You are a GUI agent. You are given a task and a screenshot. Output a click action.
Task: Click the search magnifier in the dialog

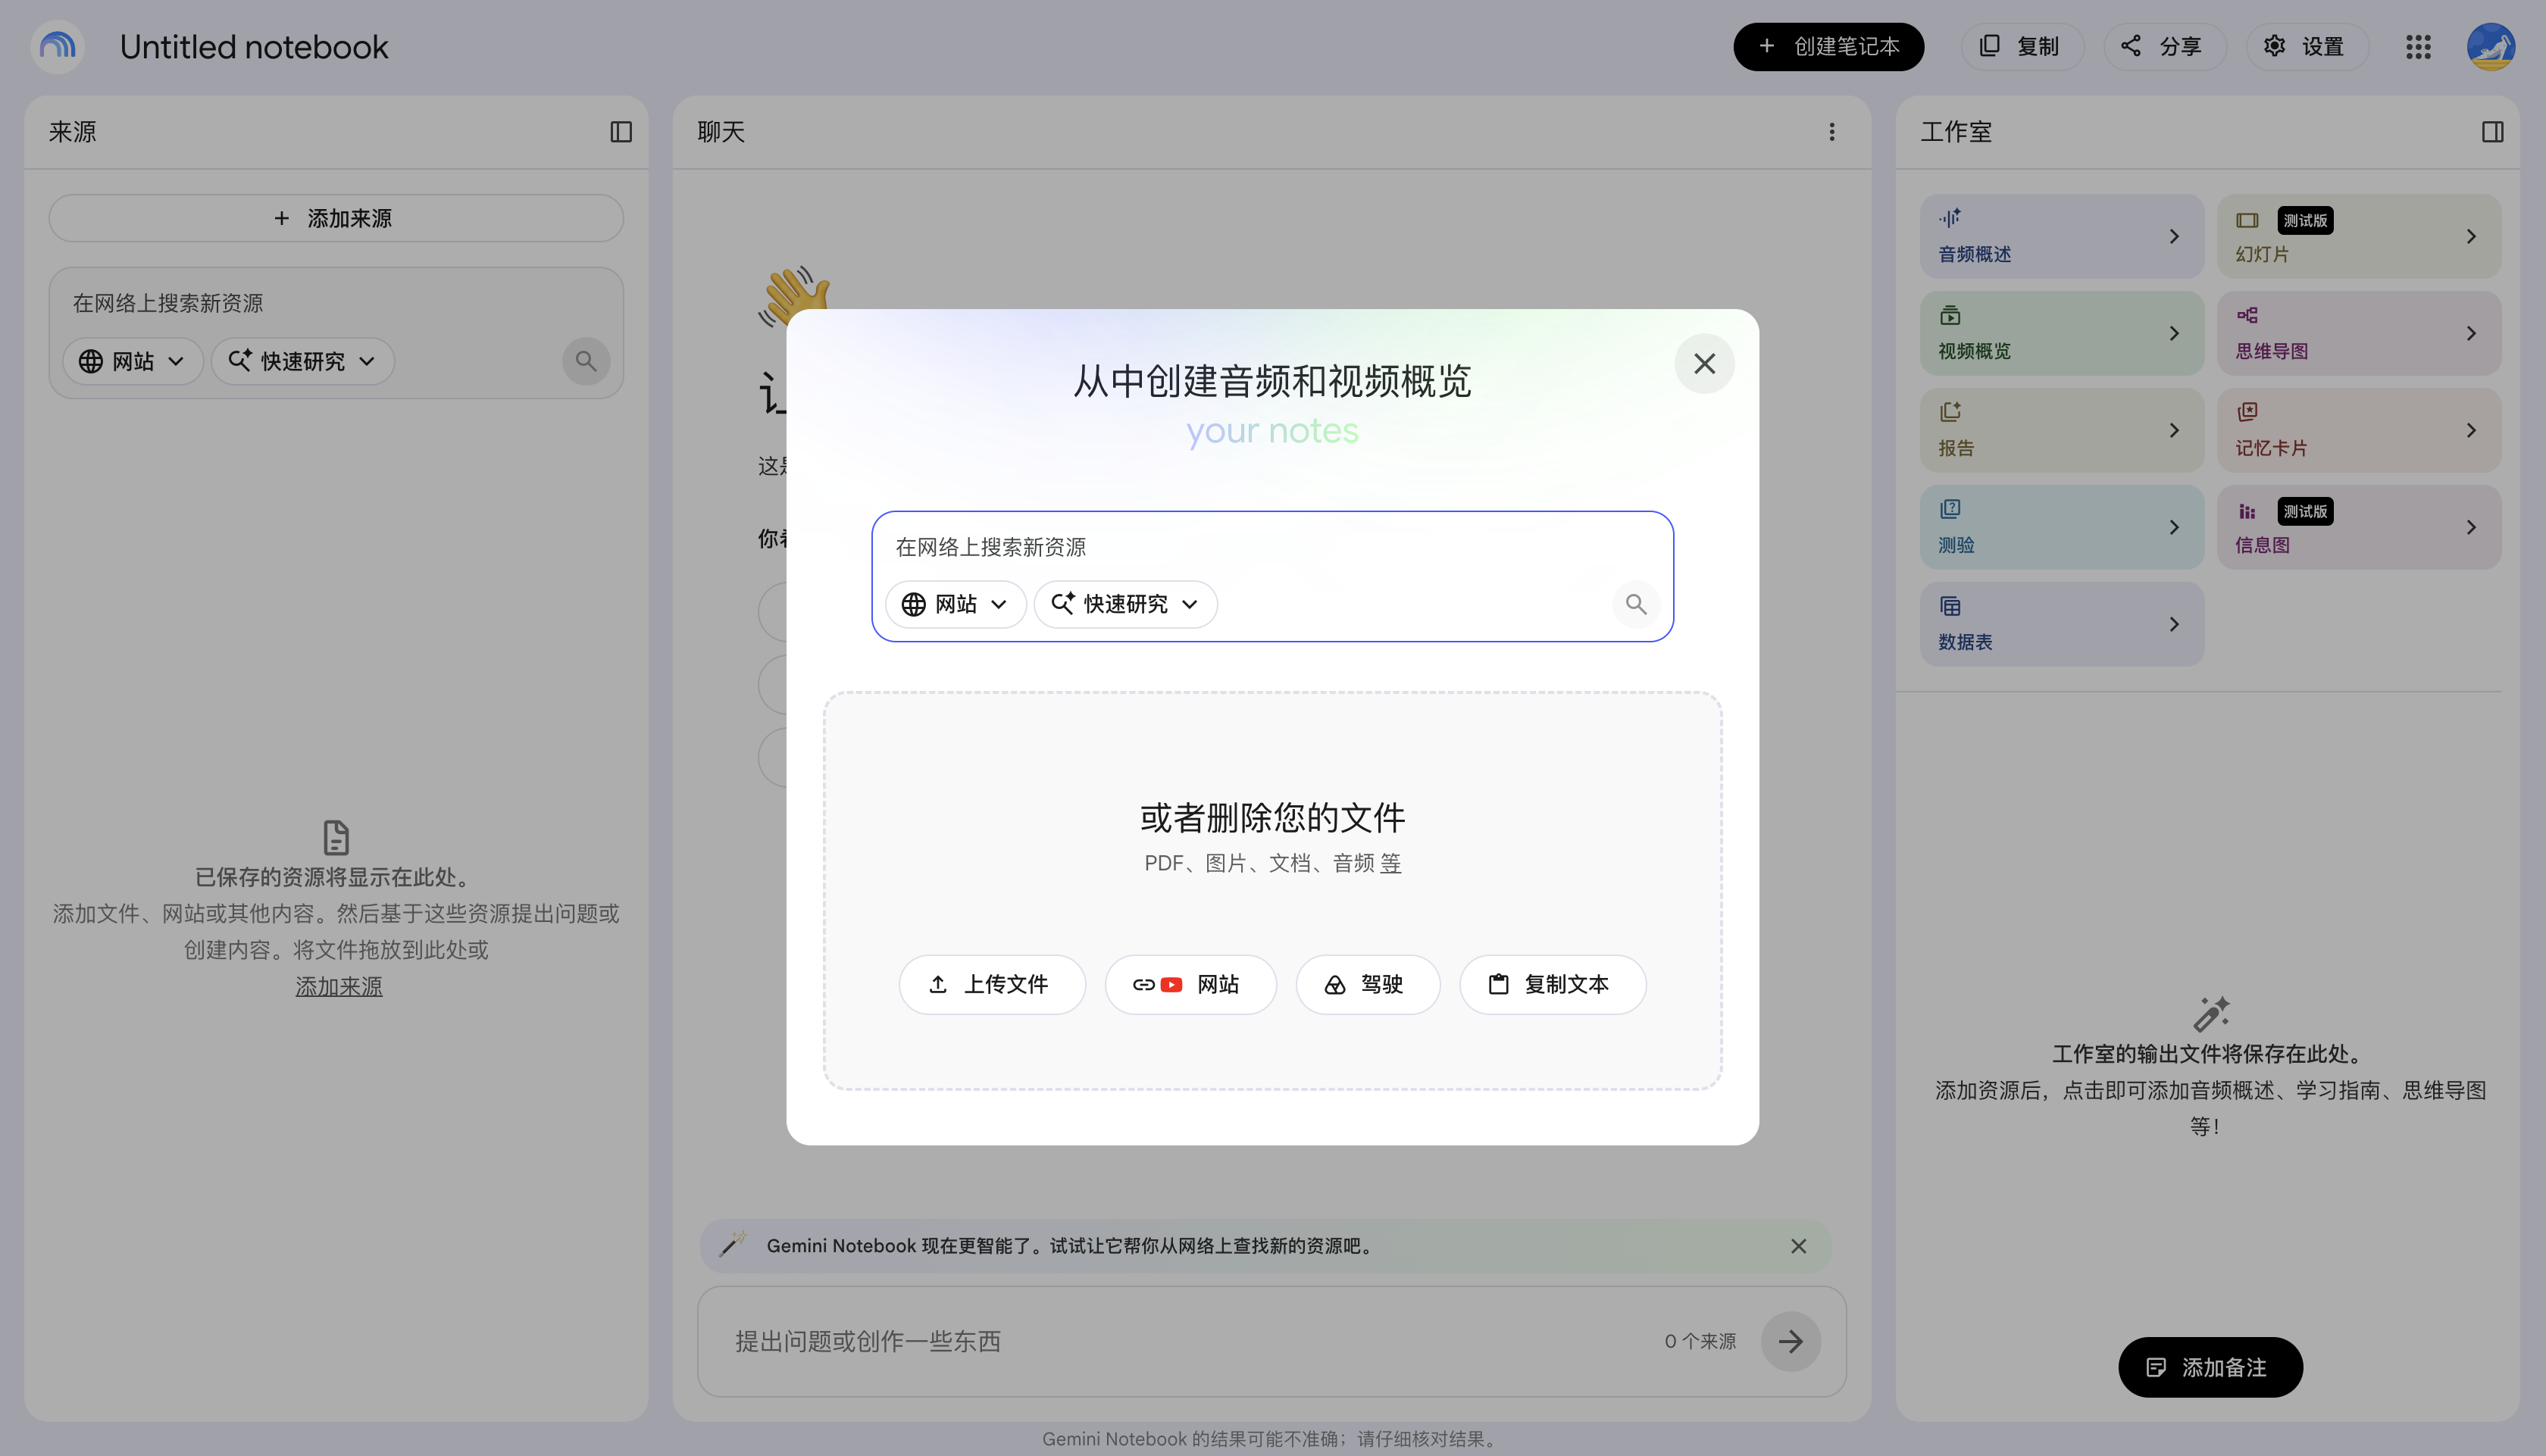click(x=1636, y=604)
